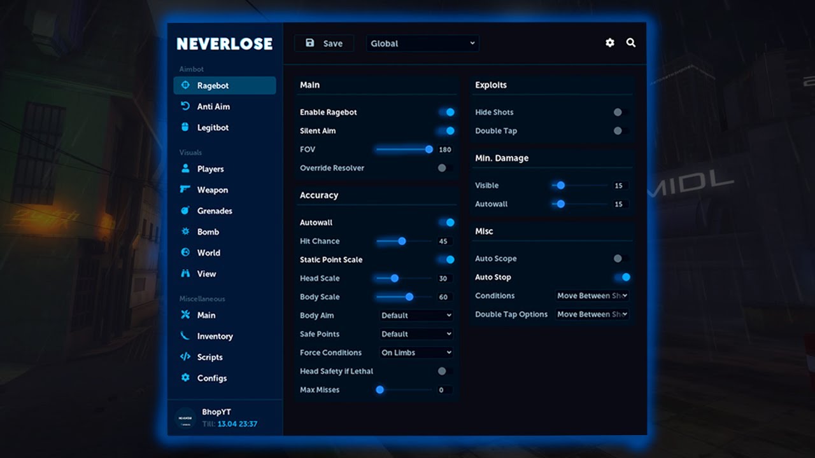Turn off the Auto Stop toggle
Viewport: 815px width, 458px height.
(x=622, y=277)
